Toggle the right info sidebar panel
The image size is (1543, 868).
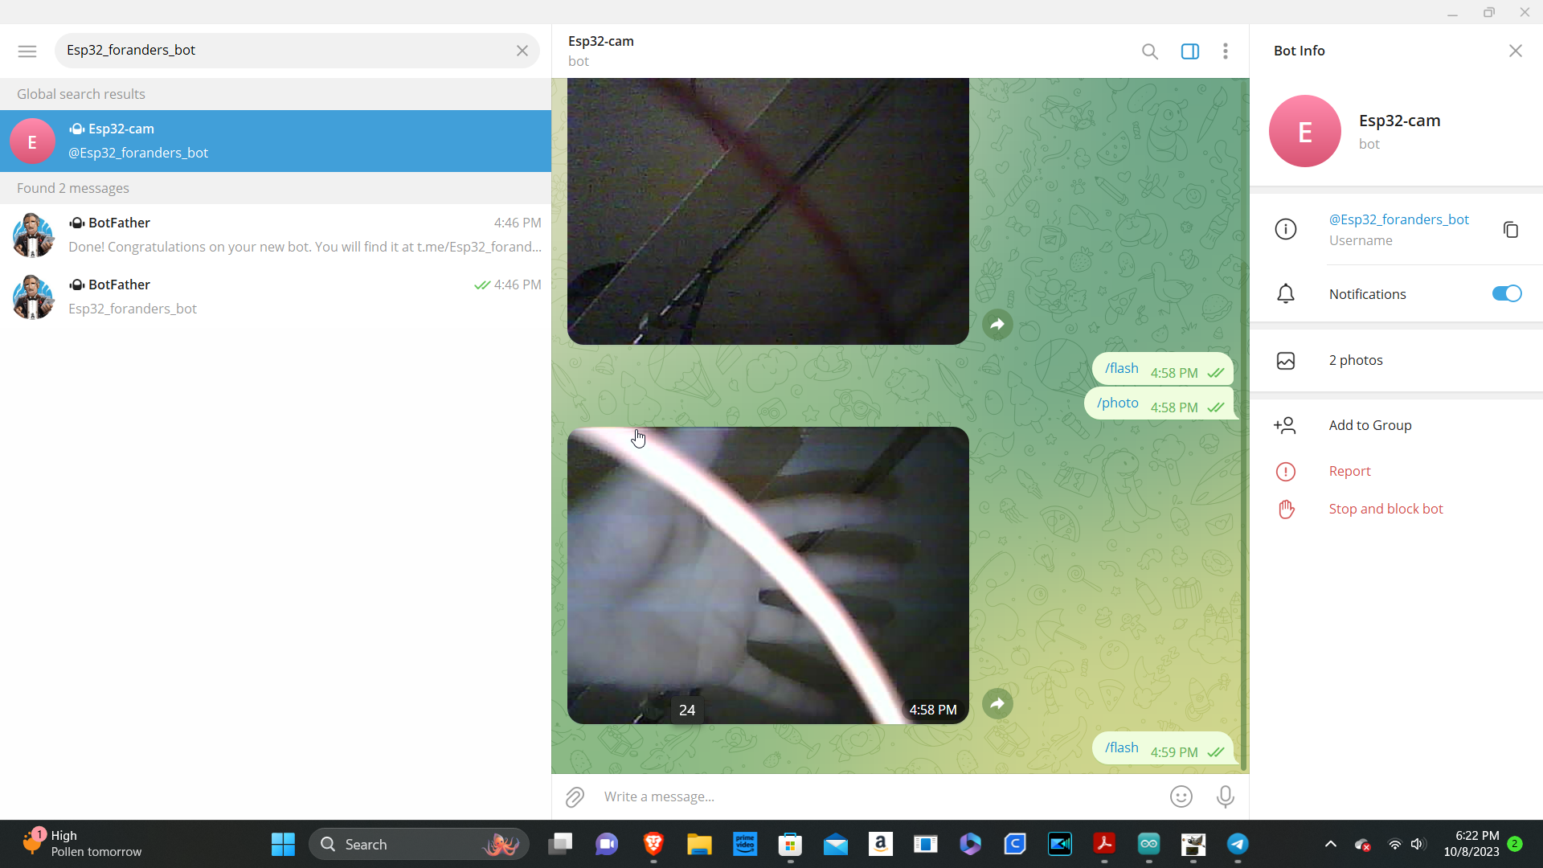1189,51
